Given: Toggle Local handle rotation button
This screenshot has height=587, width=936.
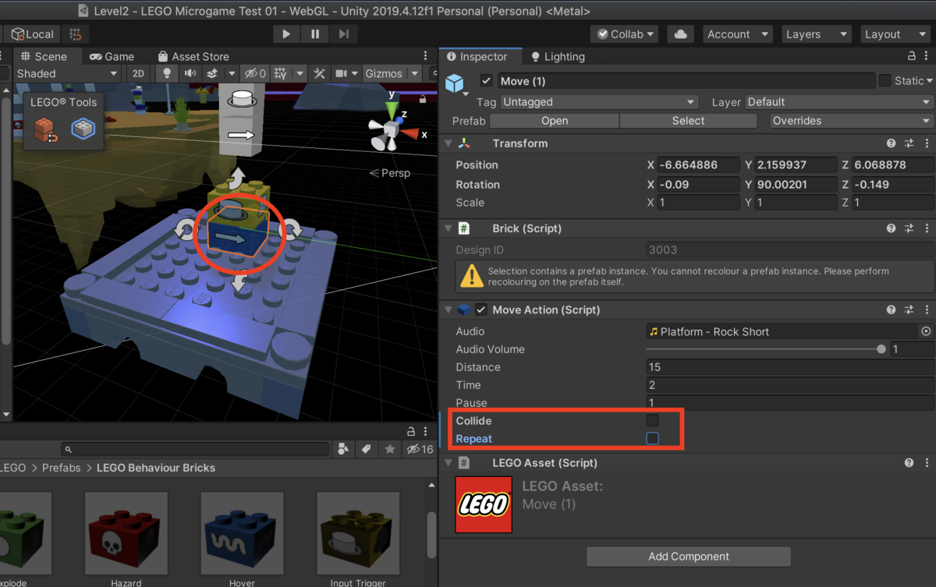Looking at the screenshot, I should 33,34.
